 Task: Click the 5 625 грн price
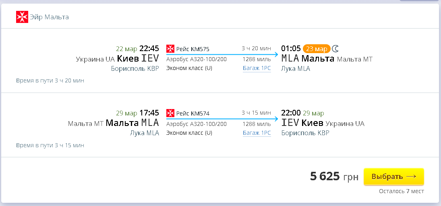click(334, 176)
